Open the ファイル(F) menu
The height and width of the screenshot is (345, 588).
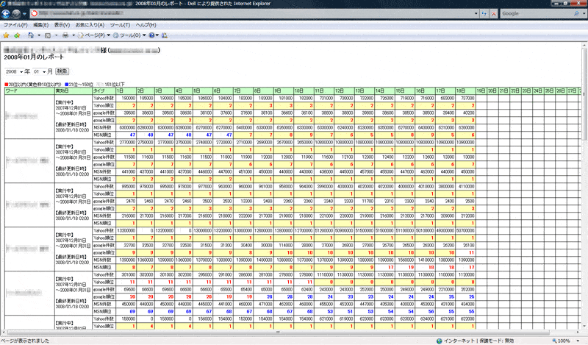point(15,25)
